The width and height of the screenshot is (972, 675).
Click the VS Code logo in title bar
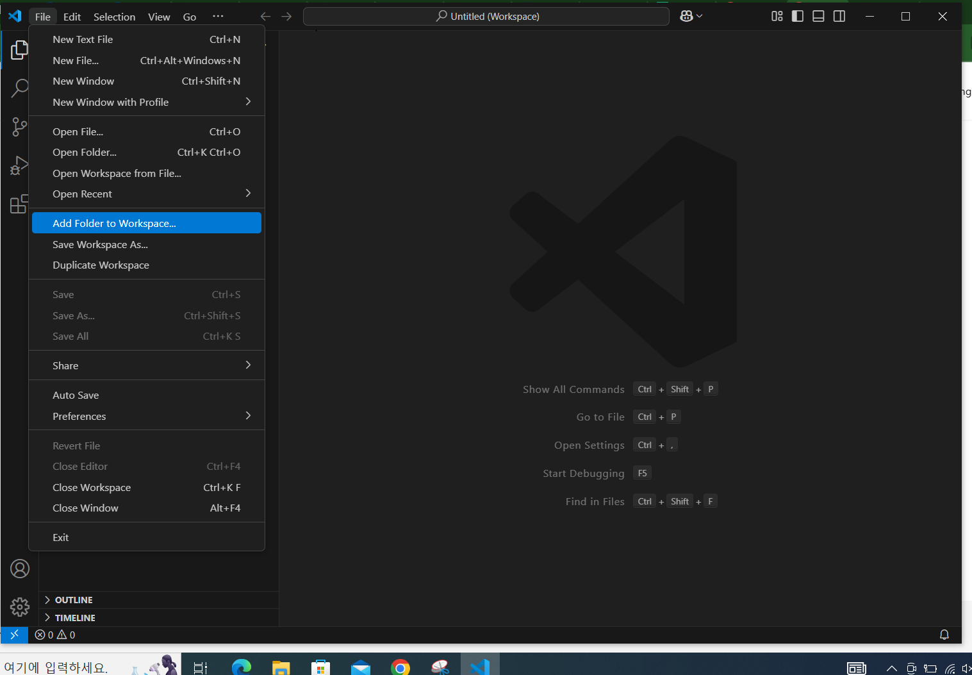tap(14, 16)
